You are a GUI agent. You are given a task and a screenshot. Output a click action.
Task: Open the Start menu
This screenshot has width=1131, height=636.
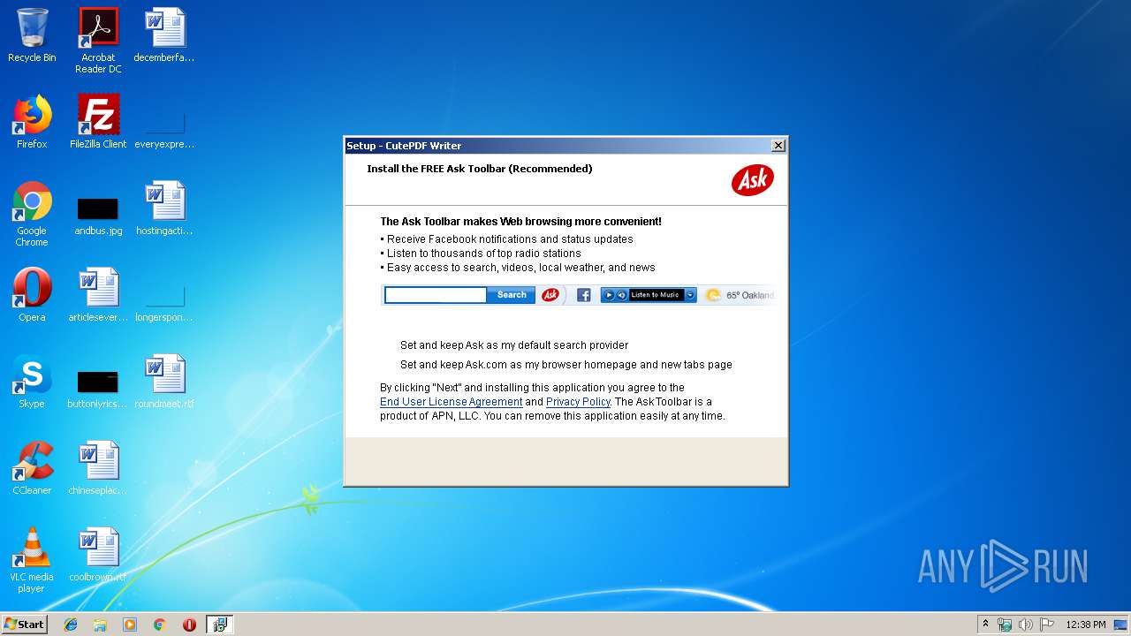pyautogui.click(x=25, y=625)
